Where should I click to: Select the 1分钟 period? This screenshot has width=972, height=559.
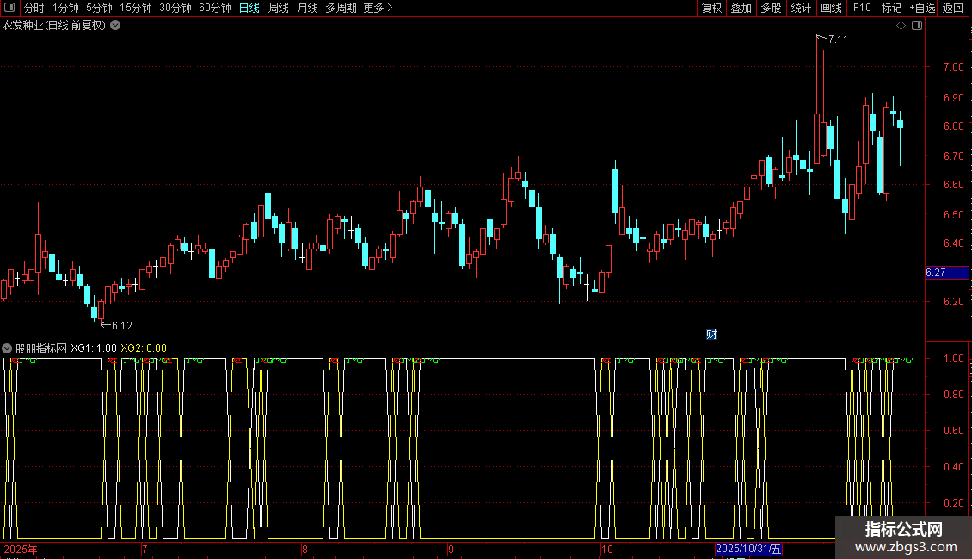tap(65, 8)
